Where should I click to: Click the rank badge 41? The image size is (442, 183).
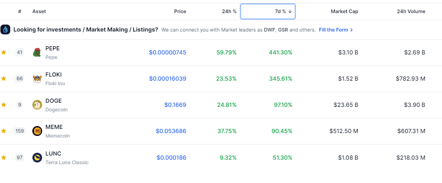coord(20,52)
